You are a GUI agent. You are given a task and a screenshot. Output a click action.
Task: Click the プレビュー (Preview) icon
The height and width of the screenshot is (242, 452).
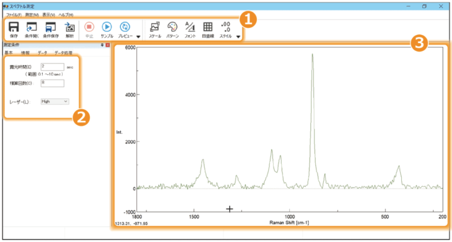(125, 29)
